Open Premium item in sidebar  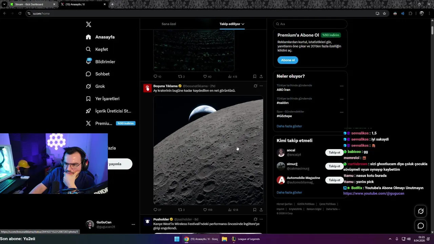pyautogui.click(x=111, y=123)
